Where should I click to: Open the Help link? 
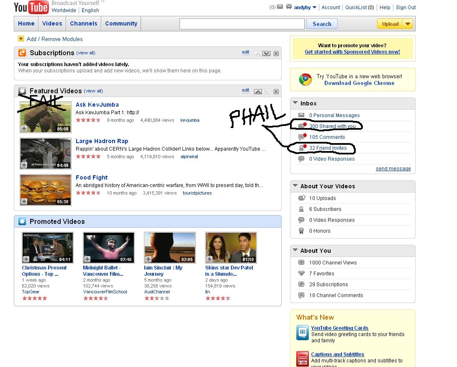coord(385,7)
